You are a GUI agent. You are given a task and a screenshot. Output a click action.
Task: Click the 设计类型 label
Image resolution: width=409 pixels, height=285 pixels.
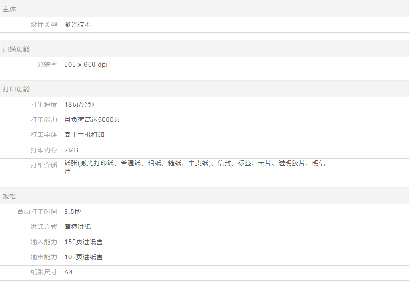coord(44,24)
